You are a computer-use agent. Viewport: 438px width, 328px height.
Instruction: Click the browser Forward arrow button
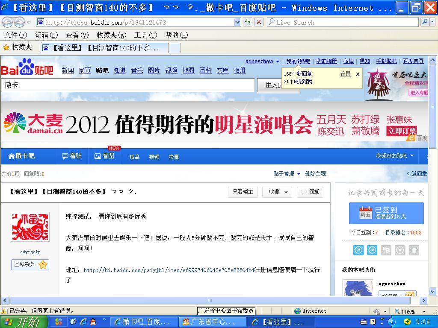19,22
